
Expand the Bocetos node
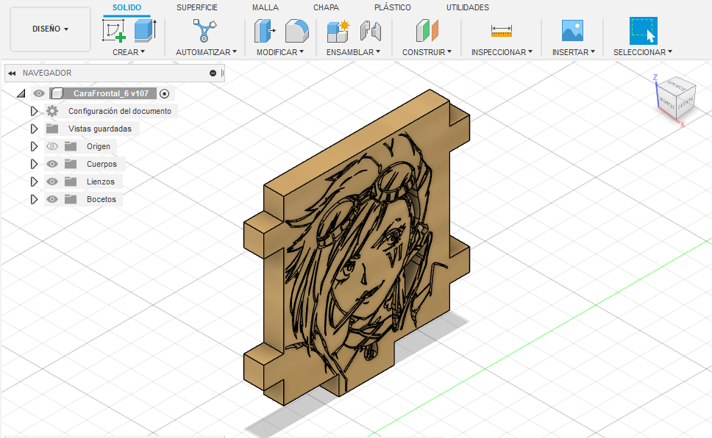pyautogui.click(x=34, y=199)
